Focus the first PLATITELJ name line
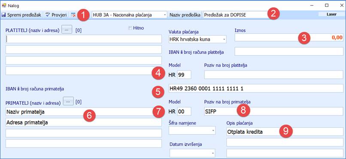Viewport: 346px width, 159px height. 84,39
